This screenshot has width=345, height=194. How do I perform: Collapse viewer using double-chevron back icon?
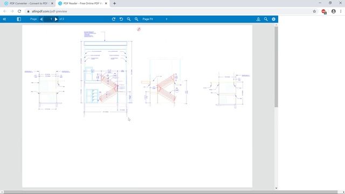coord(4,19)
